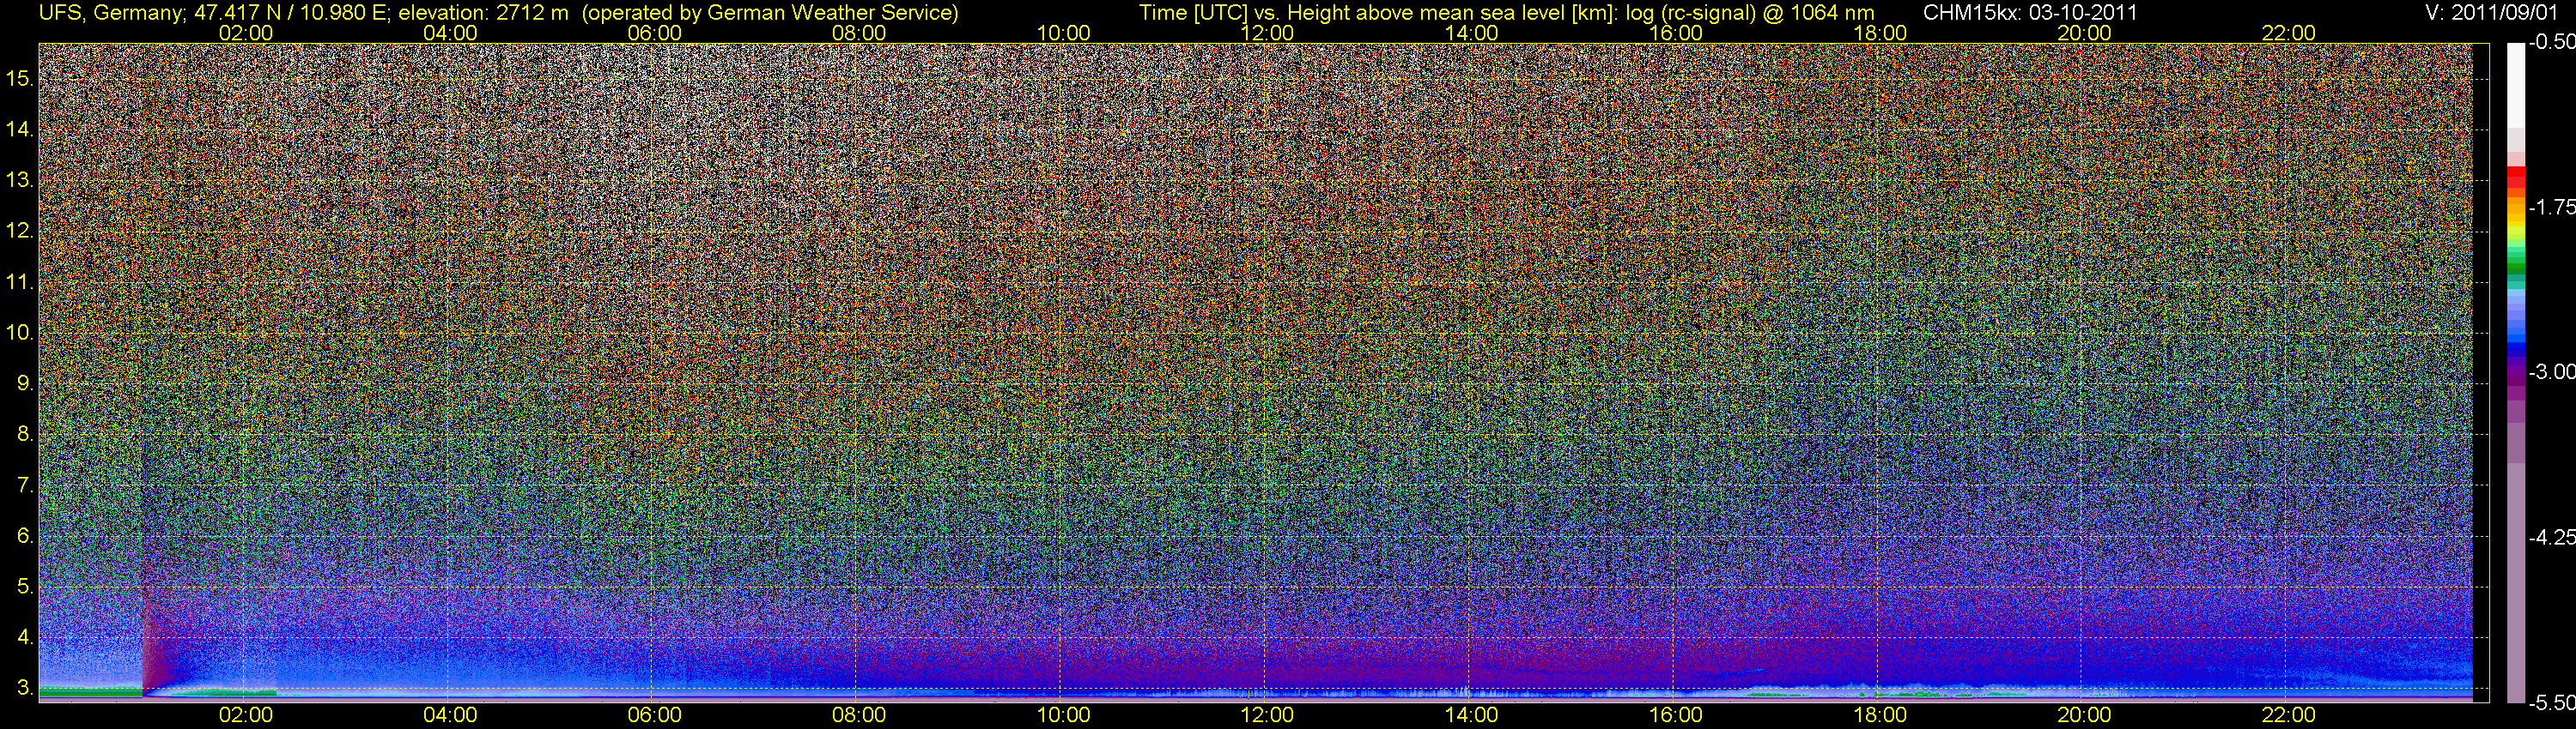Click the 18:00 label on the top time axis
Image resolution: width=2576 pixels, height=729 pixels.
(x=1880, y=33)
